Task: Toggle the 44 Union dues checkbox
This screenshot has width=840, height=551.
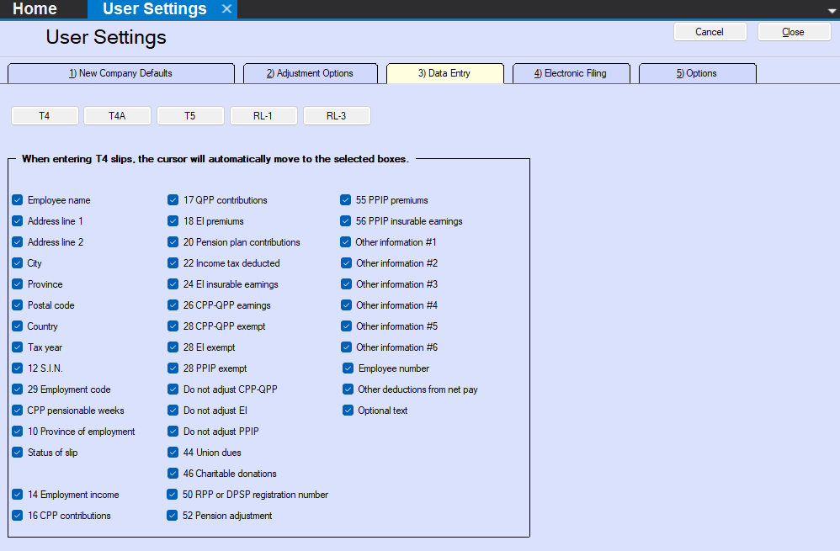Action: coord(173,453)
